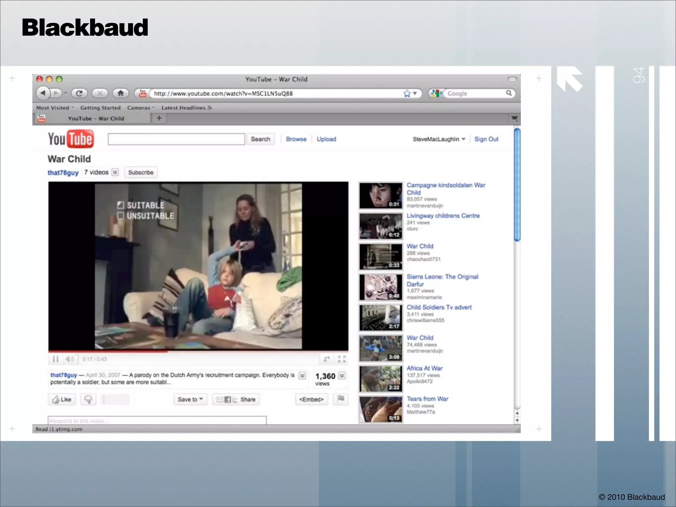Click the search magnifier in Google box
This screenshot has width=676, height=507.
point(509,93)
